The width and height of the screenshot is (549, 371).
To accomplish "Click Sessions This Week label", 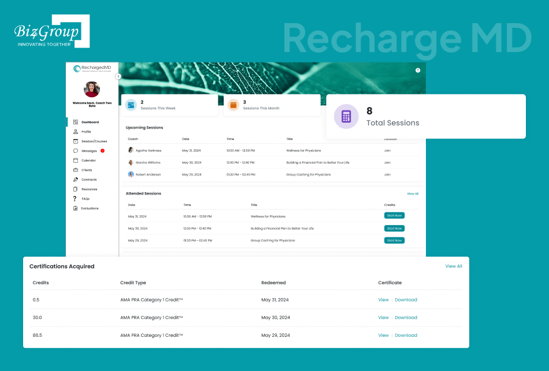I will 158,108.
